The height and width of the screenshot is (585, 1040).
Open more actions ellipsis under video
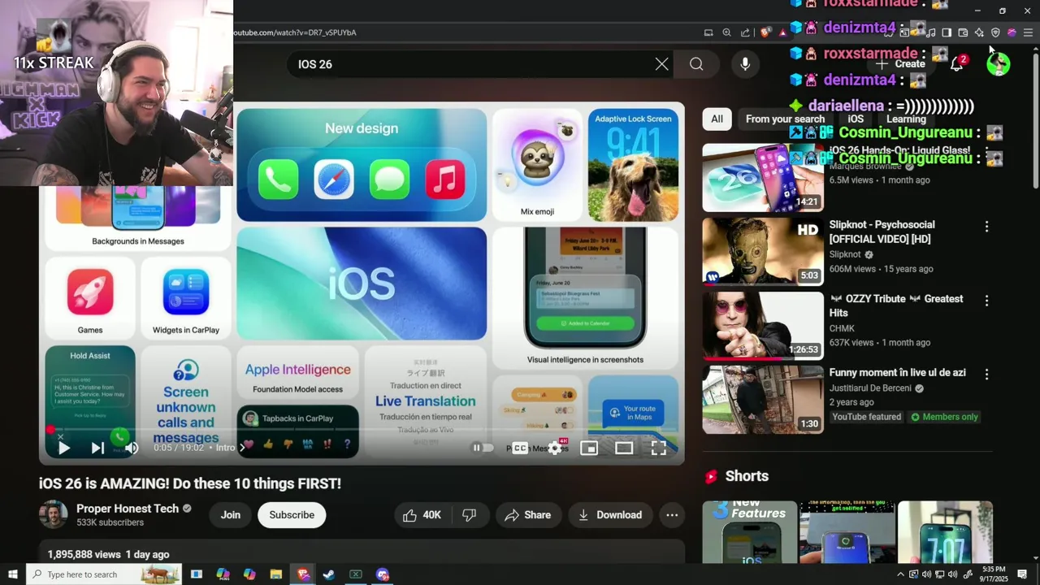[672, 514]
